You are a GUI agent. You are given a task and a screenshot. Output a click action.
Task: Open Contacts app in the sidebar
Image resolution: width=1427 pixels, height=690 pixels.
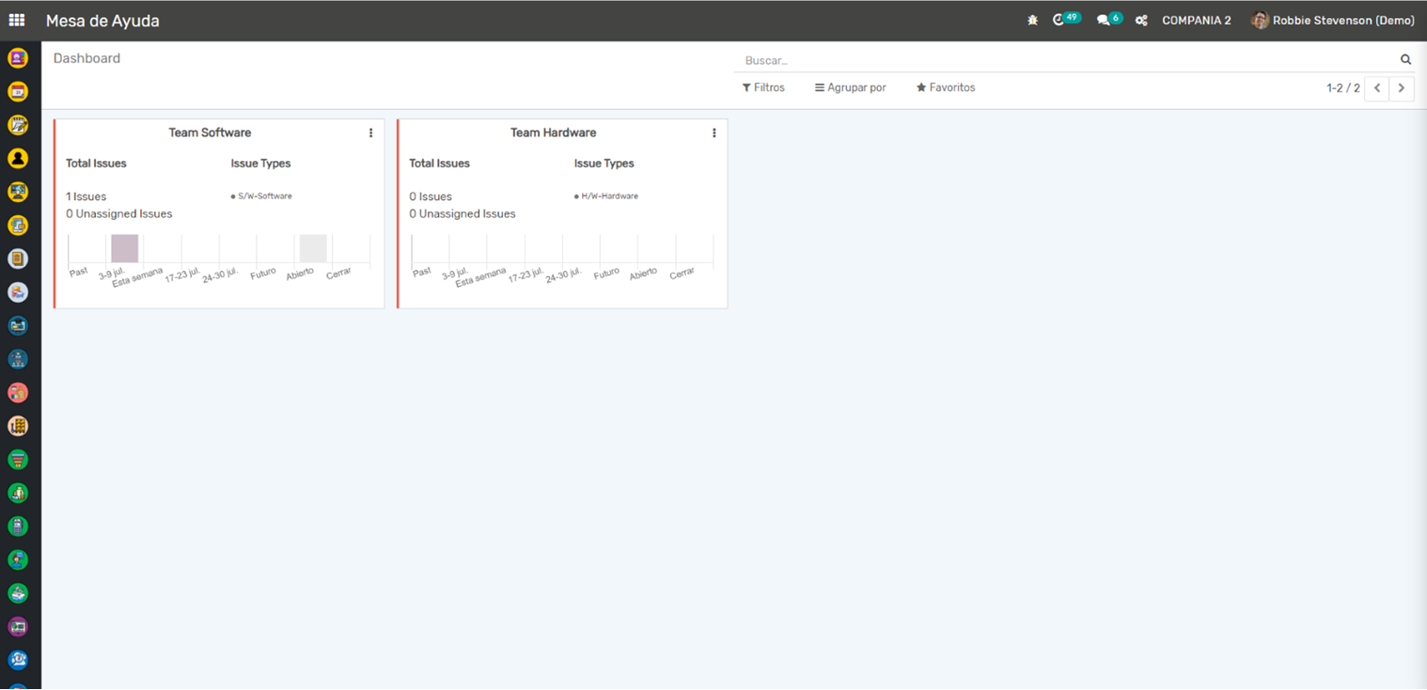(x=18, y=158)
